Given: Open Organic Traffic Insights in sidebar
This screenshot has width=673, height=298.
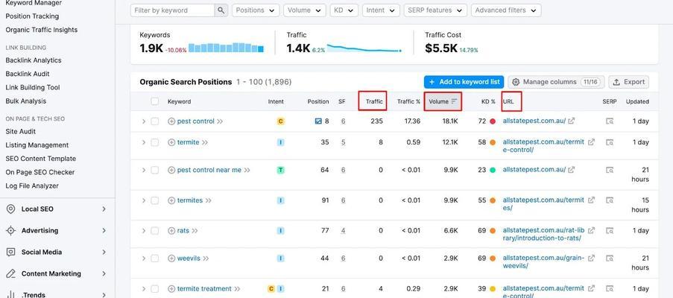Looking at the screenshot, I should [42, 30].
